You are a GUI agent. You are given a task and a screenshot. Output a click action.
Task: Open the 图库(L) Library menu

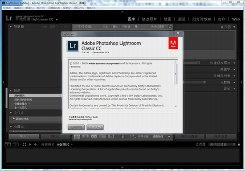[29, 8]
